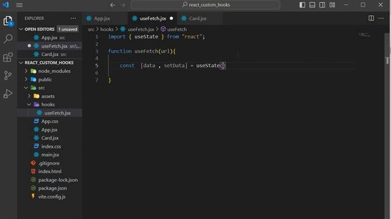391x219 pixels.
Task: Click the unsaved dot on useFetch.jsx tab
Action: [x=171, y=18]
